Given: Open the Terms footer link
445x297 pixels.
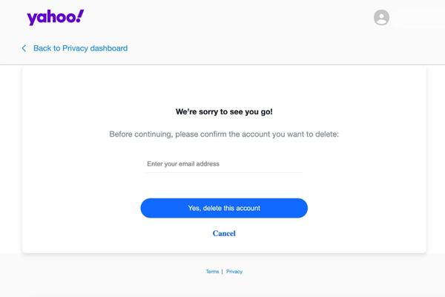Looking at the screenshot, I should [x=212, y=272].
